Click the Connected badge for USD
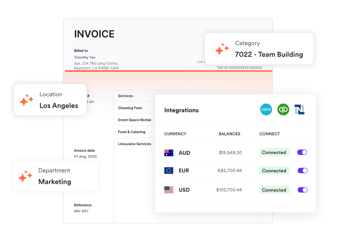Image resolution: width=357 pixels, height=230 pixels. 274,190
